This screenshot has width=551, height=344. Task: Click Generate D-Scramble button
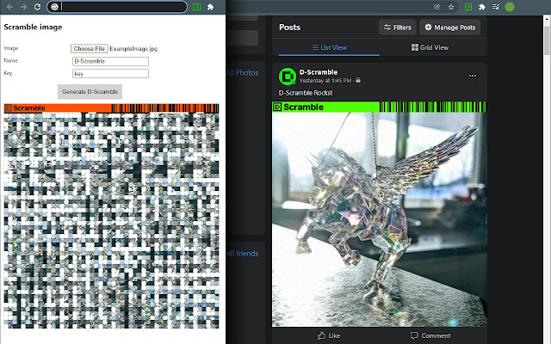point(90,92)
